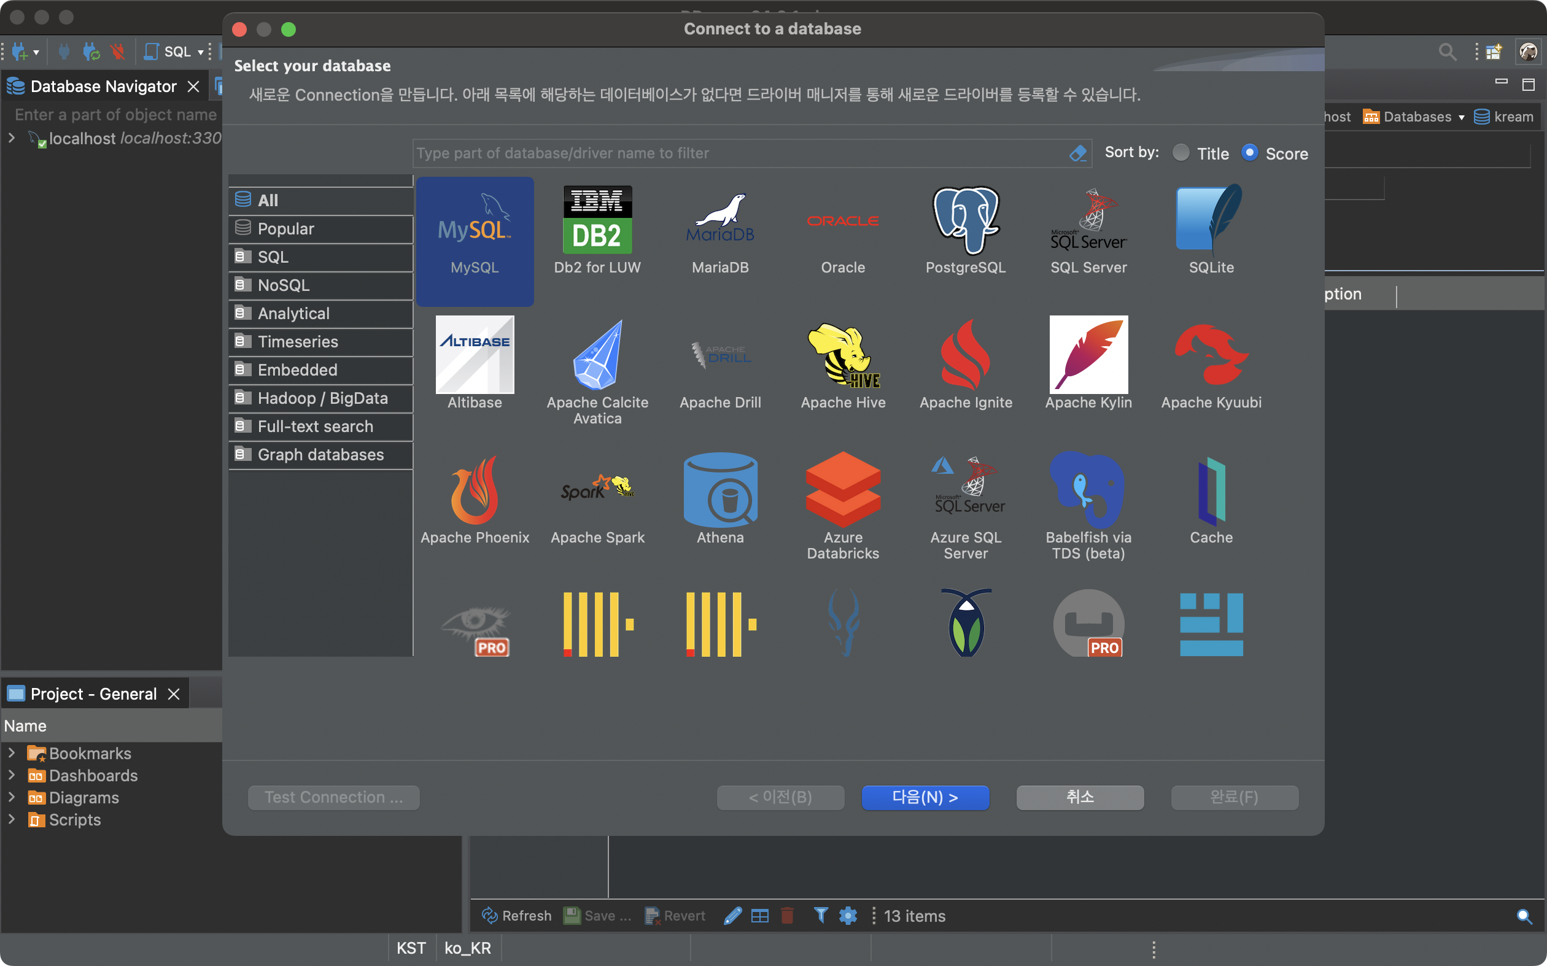This screenshot has width=1547, height=966.
Task: Clear the driver filter with eraser icon
Action: point(1077,153)
